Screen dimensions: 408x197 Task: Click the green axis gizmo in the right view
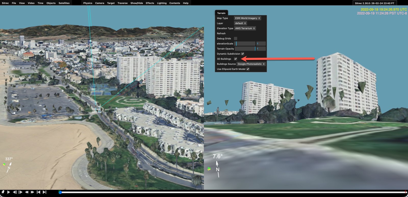coord(209,169)
